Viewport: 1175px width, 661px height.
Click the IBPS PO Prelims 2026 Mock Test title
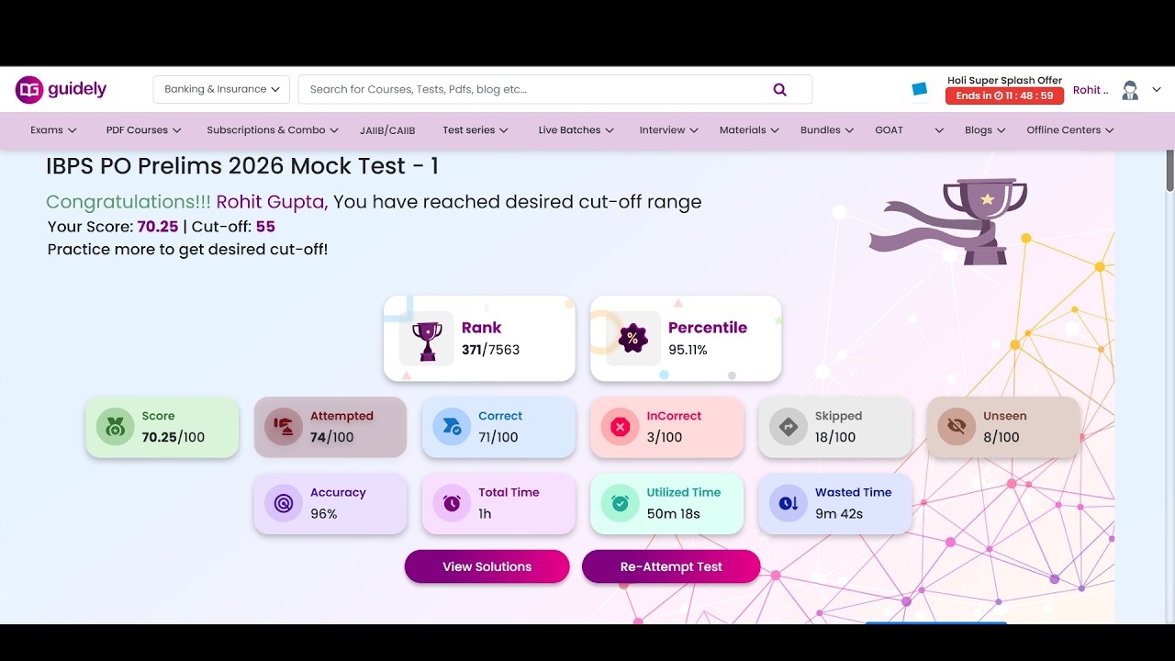pyautogui.click(x=242, y=166)
